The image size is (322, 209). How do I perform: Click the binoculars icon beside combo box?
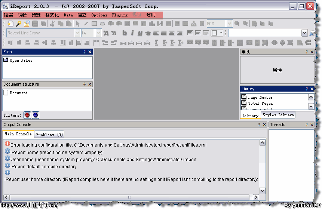312,33
